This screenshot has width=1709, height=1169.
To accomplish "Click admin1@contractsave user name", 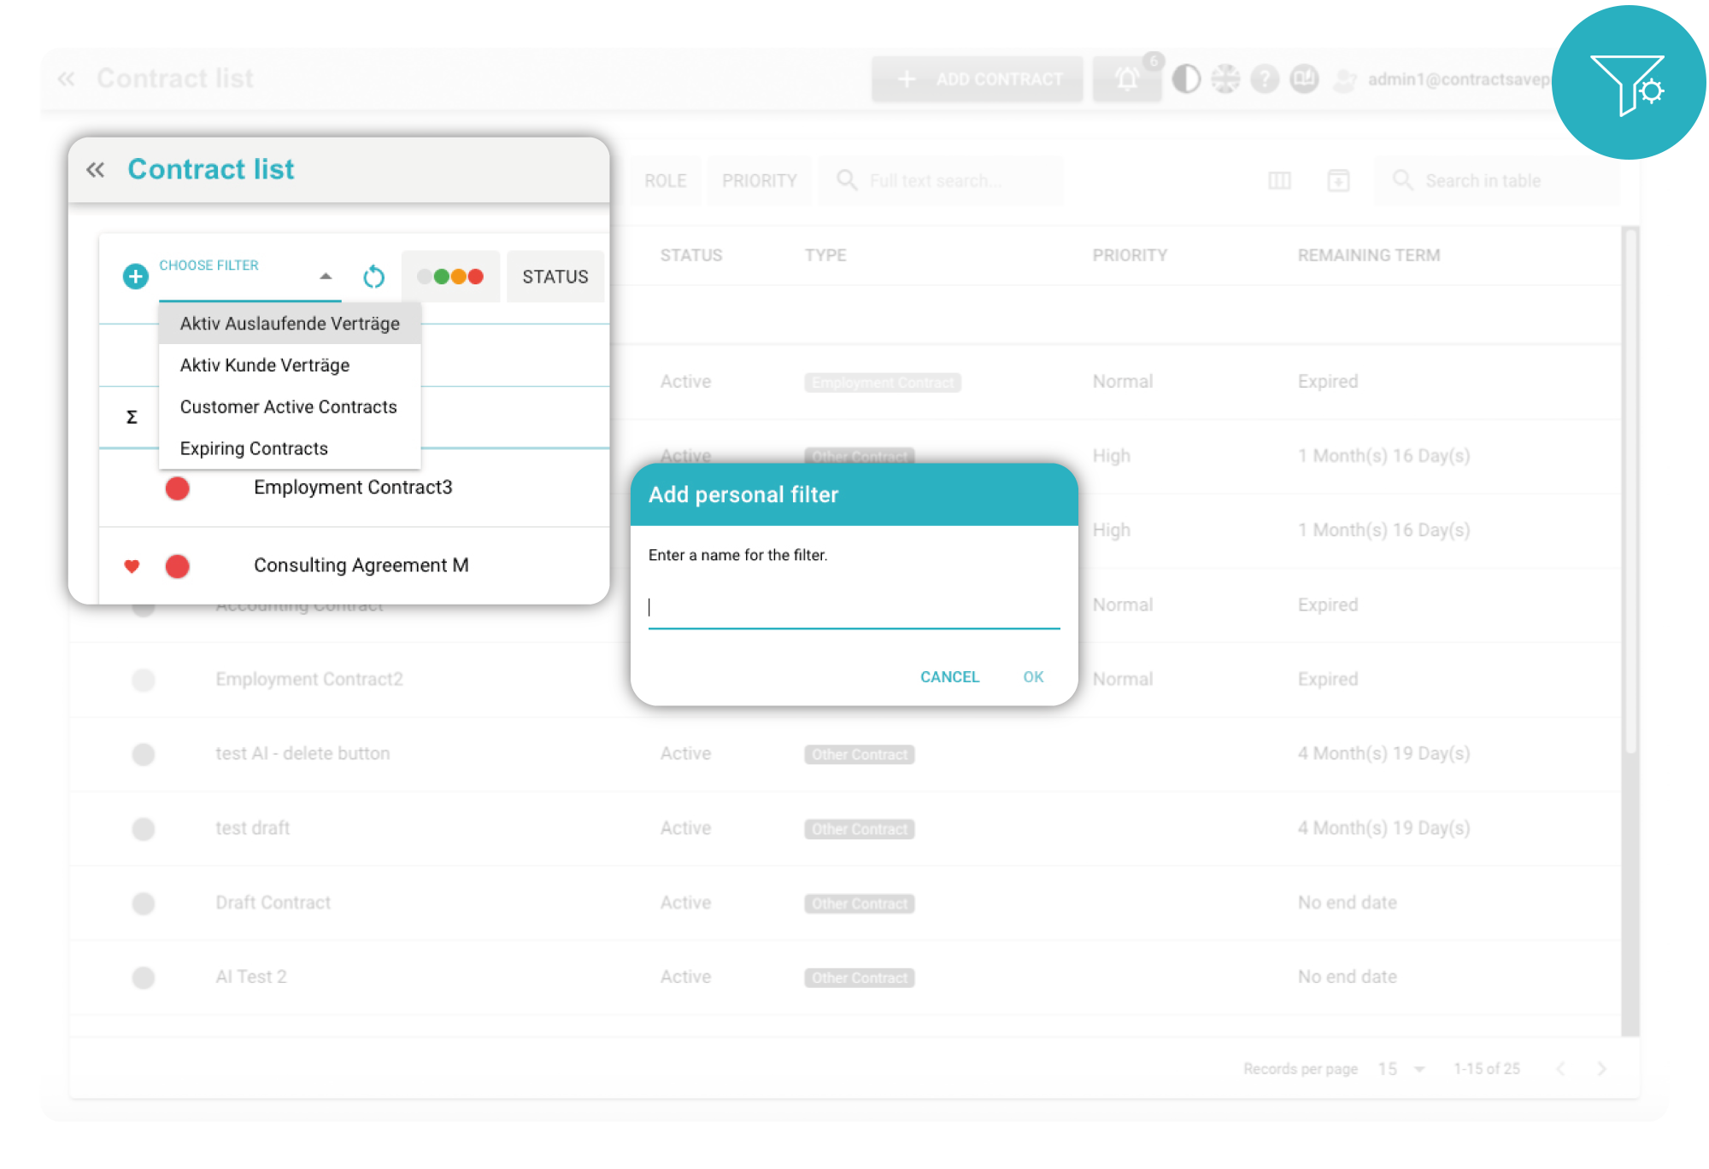I will (1458, 79).
